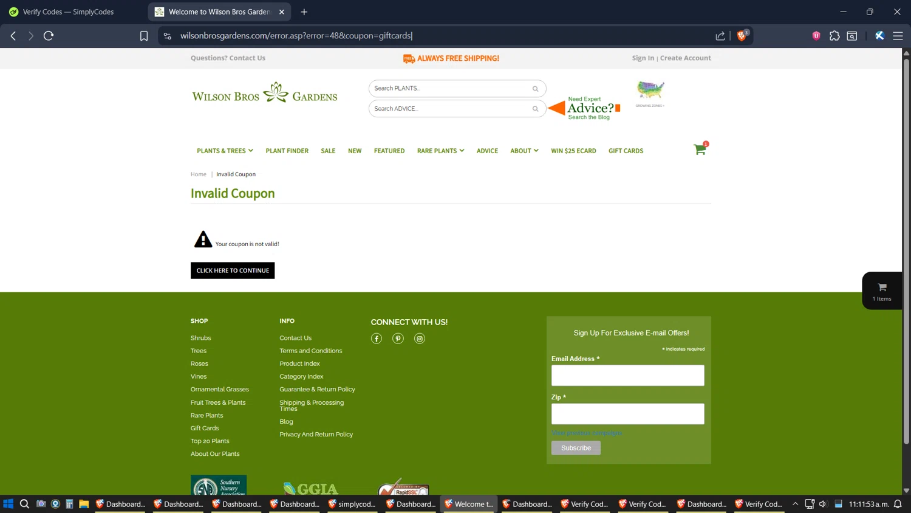Screen dimensions: 911x513
Task: Open the simplycod... taskbar window
Action: pos(352,504)
